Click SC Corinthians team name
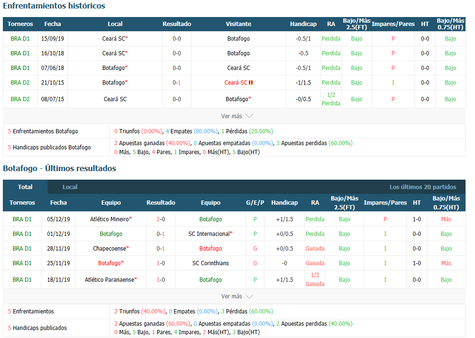This screenshot has width=475, height=338. click(211, 263)
